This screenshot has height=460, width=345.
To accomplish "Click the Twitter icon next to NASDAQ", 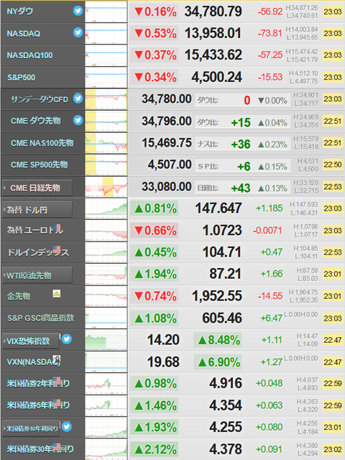I will click(x=78, y=32).
